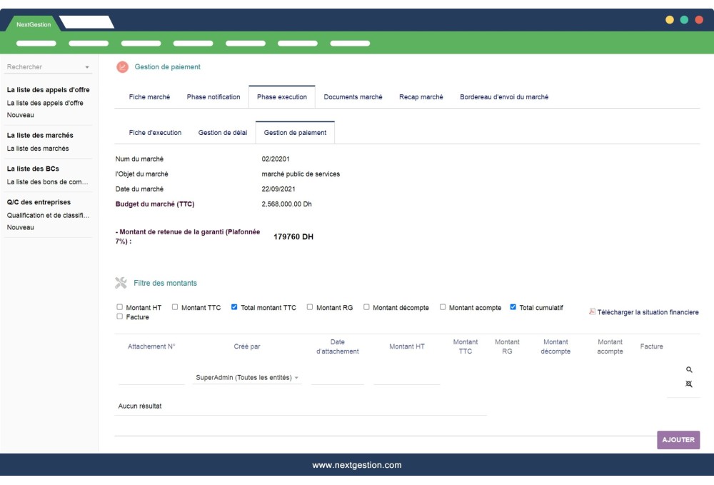714x485 pixels.
Task: Check the Montant HT checkbox
Action: coord(120,308)
